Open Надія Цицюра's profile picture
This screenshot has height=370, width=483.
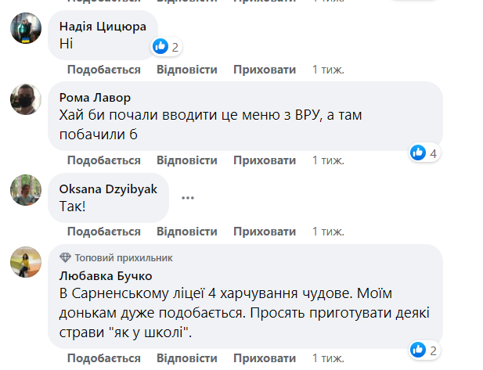pos(25,29)
